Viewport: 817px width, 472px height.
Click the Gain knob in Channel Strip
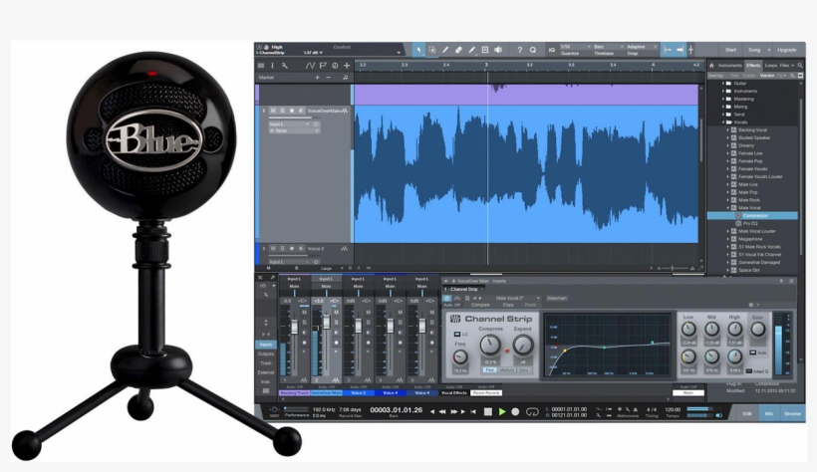(757, 329)
